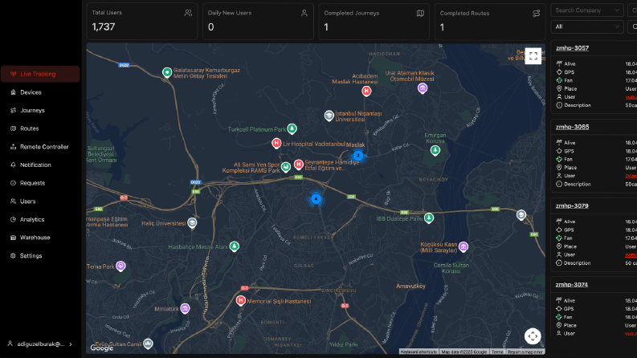Screen dimensions: 637x358
Task: Click the Warehouse icon in sidebar
Action: (13, 238)
